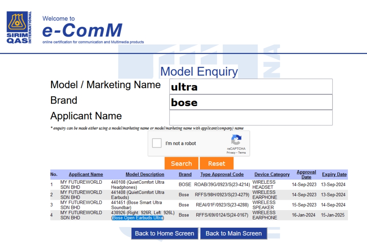Screen dimensions: 367x245
Task: Open the reCAPTCHA Privacy link
Action: [231, 152]
